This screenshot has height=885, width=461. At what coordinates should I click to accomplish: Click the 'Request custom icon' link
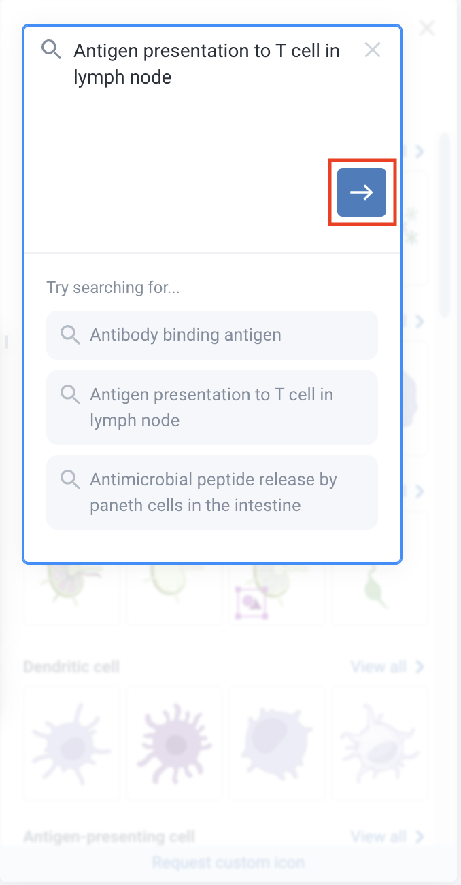[228, 863]
